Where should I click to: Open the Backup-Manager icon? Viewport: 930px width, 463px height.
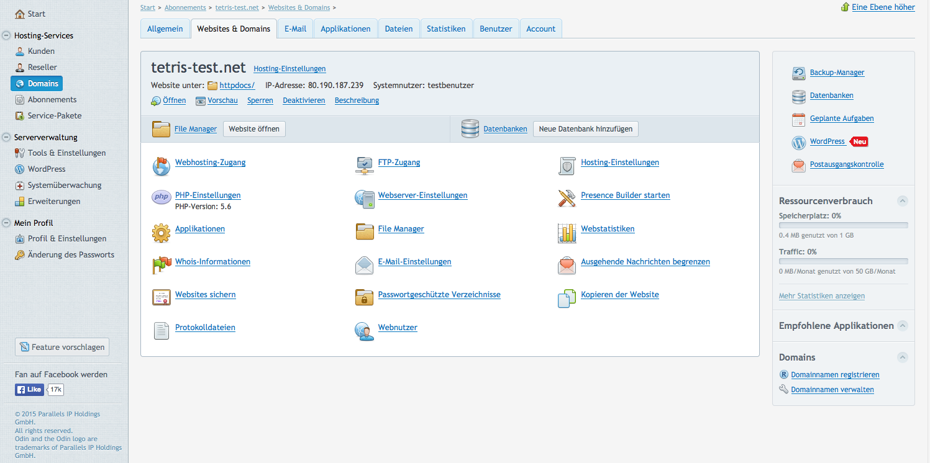click(x=798, y=73)
